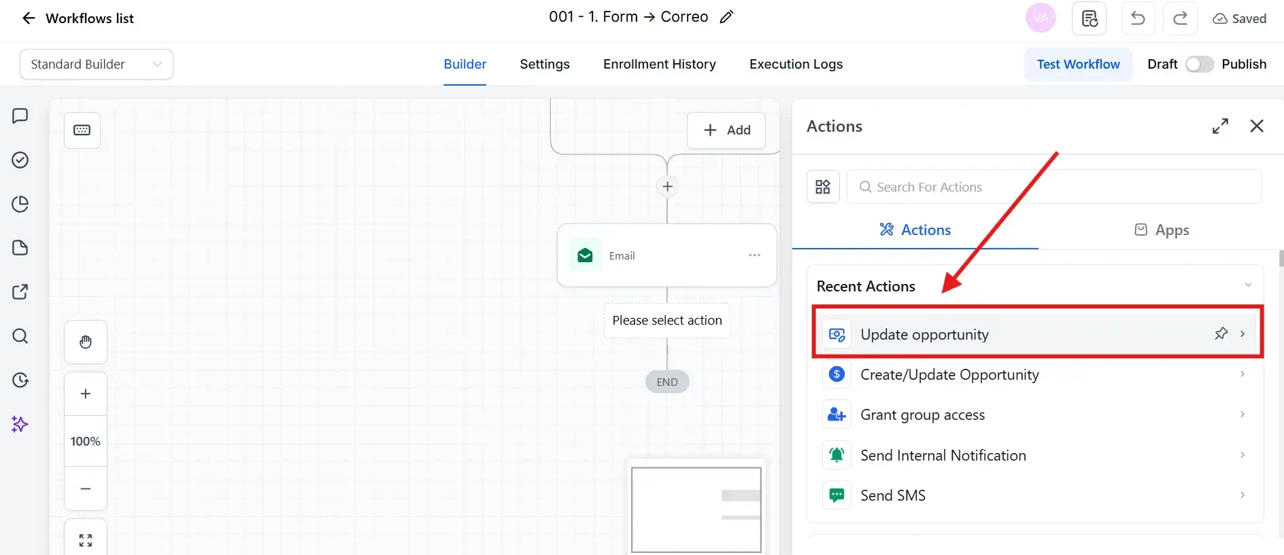Expand Update opportunity chevron
1284x555 pixels.
pyautogui.click(x=1243, y=334)
